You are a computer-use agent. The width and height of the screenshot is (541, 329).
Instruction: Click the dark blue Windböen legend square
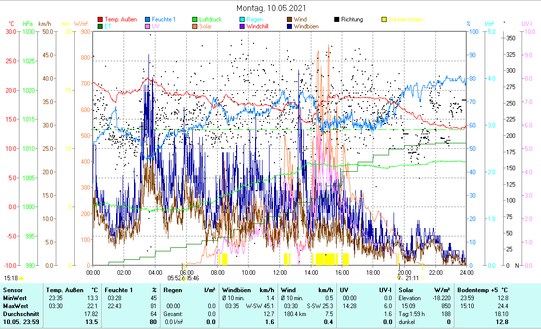(x=289, y=26)
